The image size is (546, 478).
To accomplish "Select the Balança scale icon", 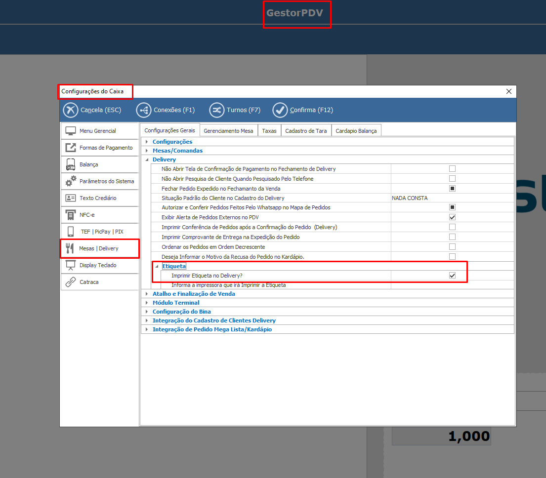I will coord(71,164).
